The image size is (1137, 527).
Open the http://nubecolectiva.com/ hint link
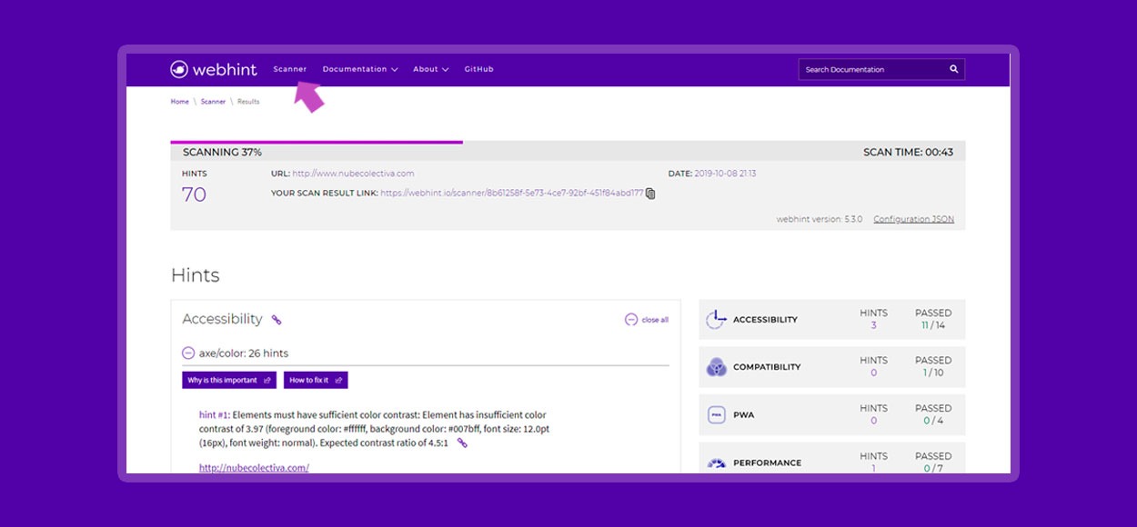click(x=254, y=468)
